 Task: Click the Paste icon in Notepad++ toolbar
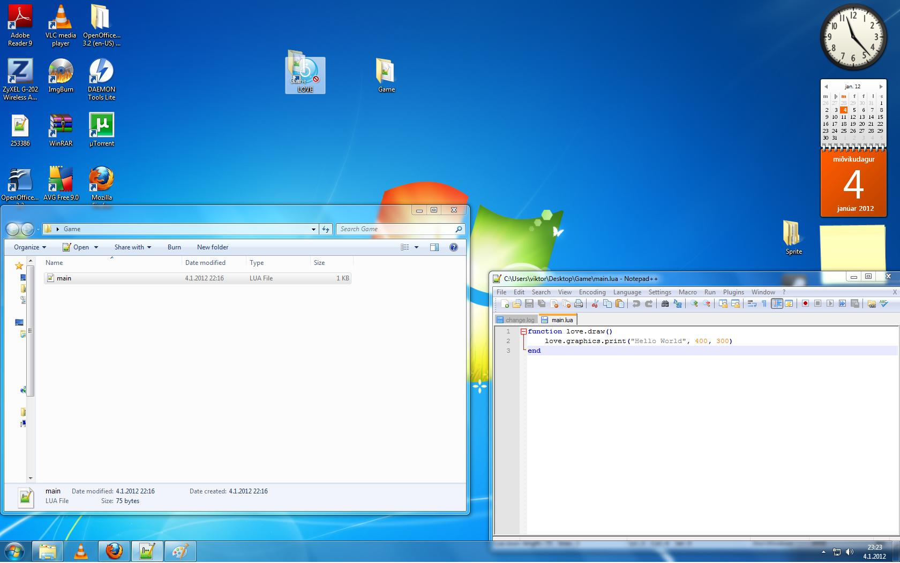pos(620,303)
